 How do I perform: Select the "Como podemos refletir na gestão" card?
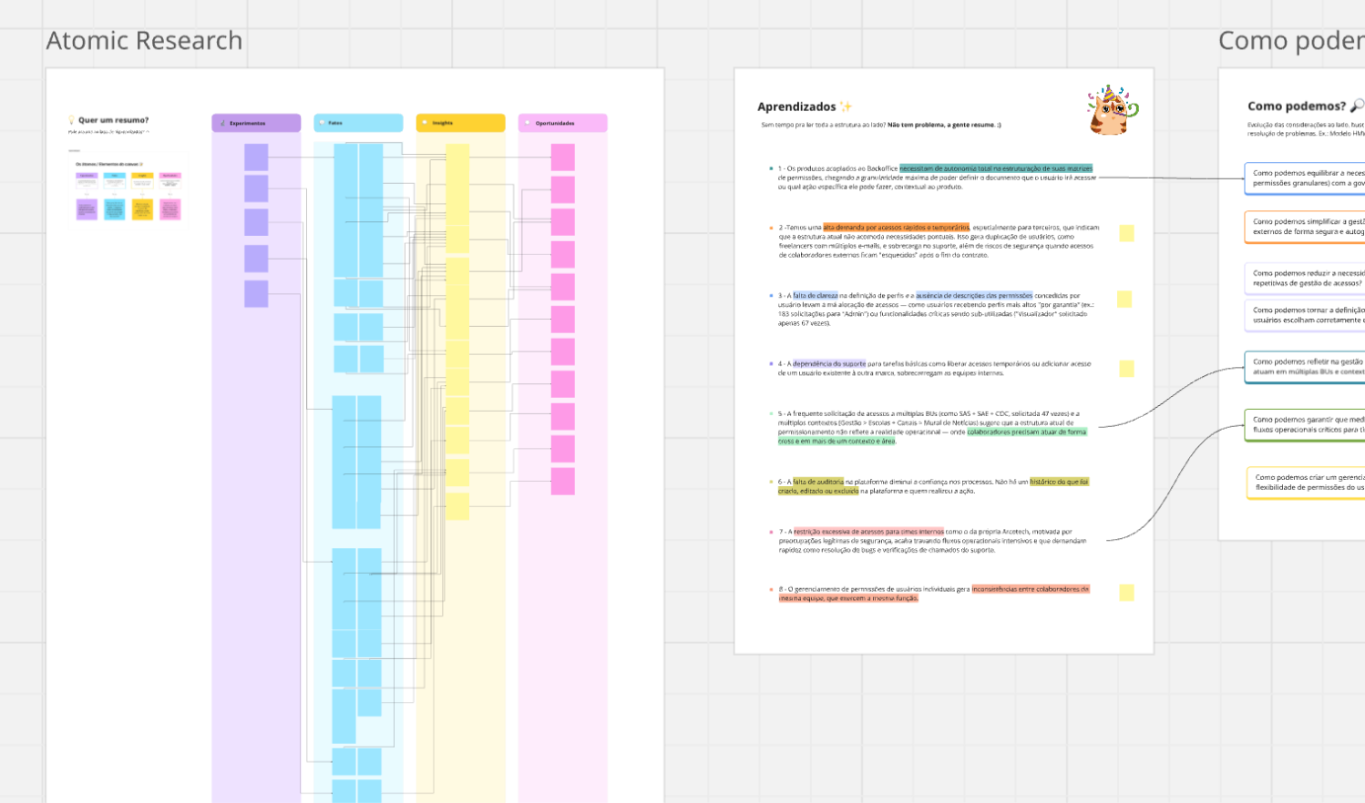[1305, 367]
